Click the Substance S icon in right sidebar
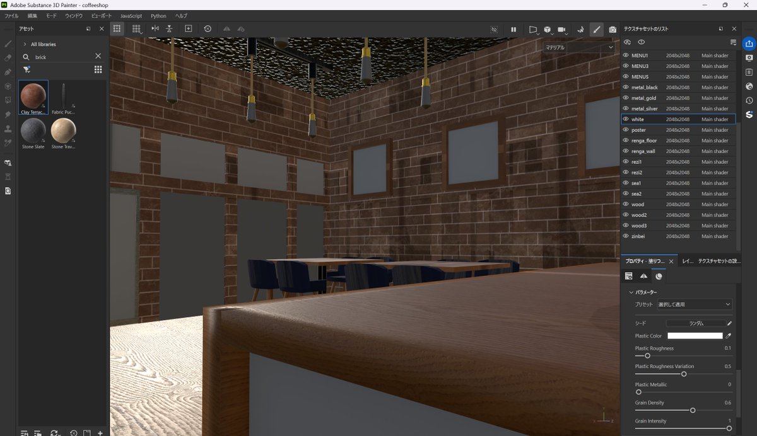Screen dimensions: 757x436 (749, 115)
